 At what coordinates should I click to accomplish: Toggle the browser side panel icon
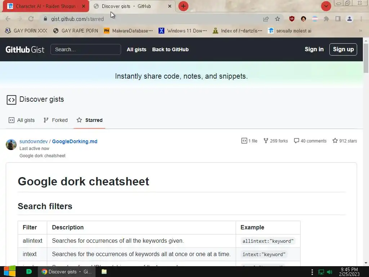(x=338, y=19)
